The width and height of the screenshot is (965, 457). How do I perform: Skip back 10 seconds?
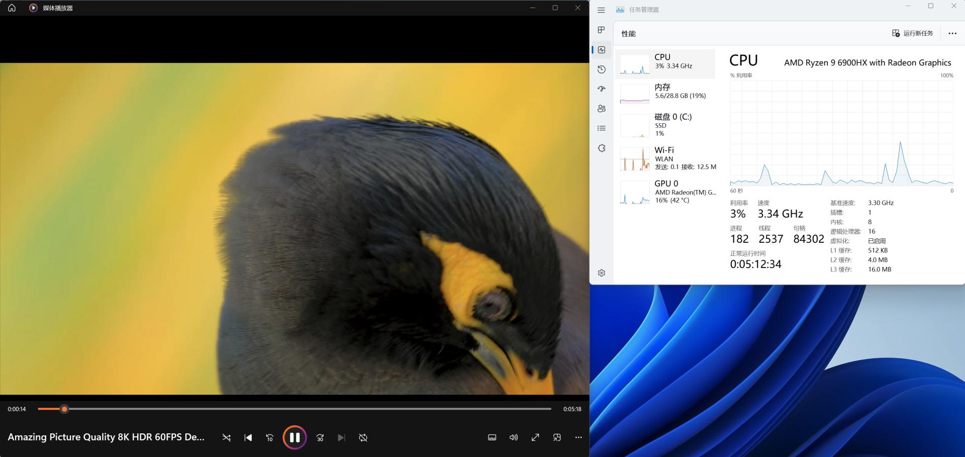tap(269, 438)
